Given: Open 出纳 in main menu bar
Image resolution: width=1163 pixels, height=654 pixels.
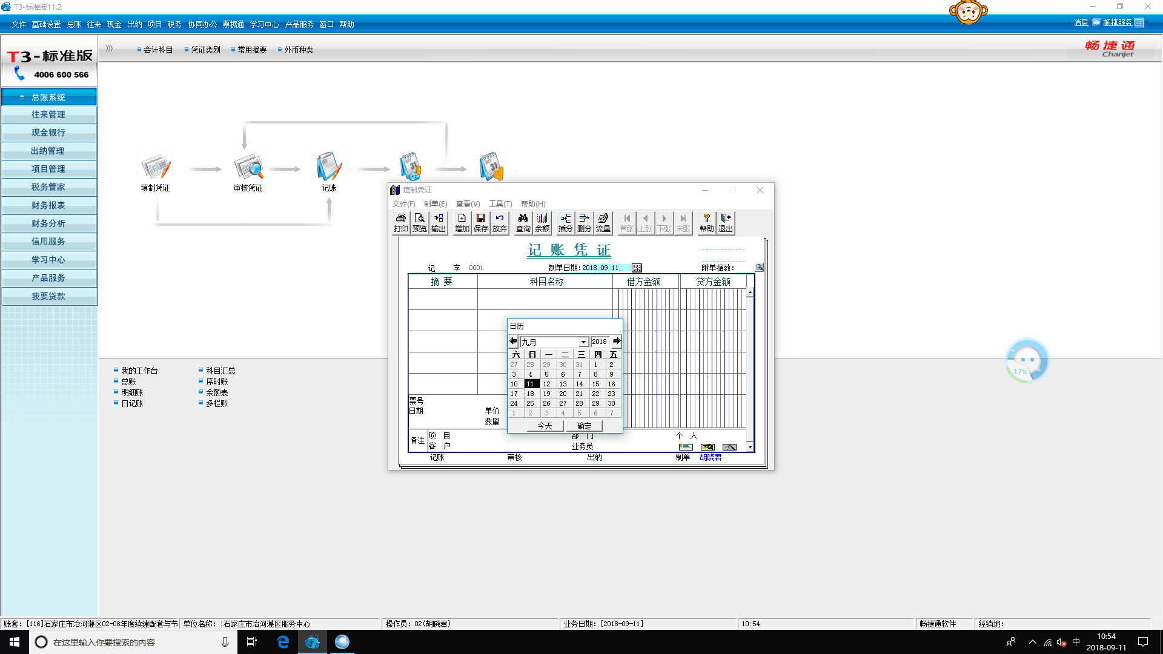Looking at the screenshot, I should tap(134, 24).
